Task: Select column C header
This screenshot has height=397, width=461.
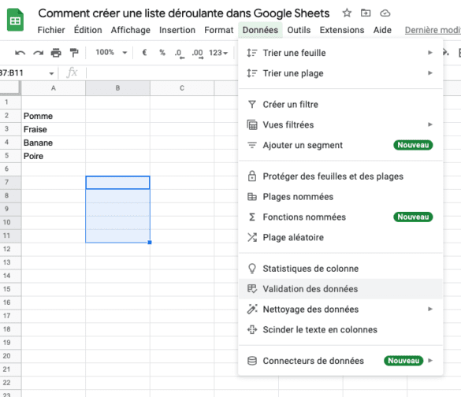Action: click(x=182, y=88)
